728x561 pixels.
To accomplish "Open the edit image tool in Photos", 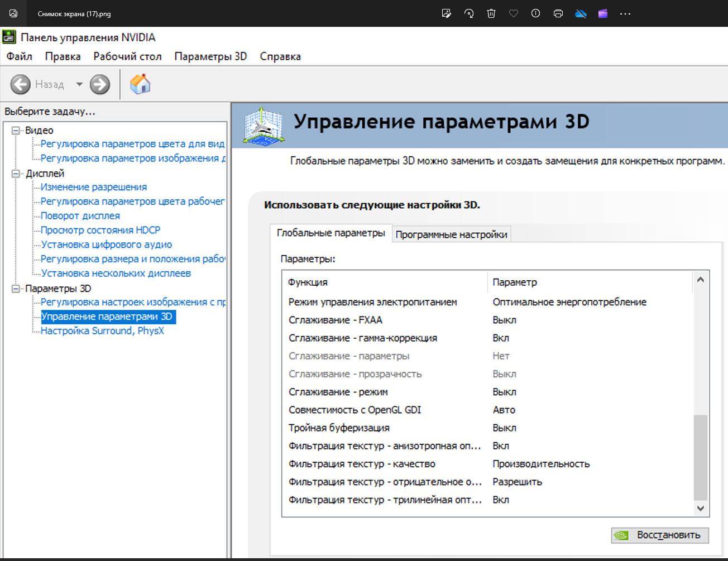I will 447,13.
